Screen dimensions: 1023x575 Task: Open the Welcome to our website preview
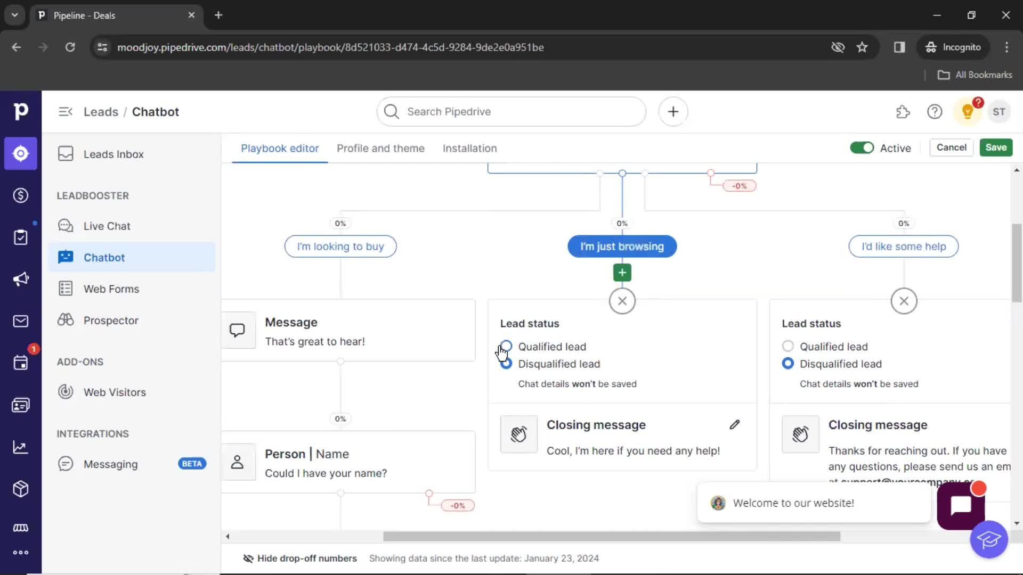coord(814,503)
